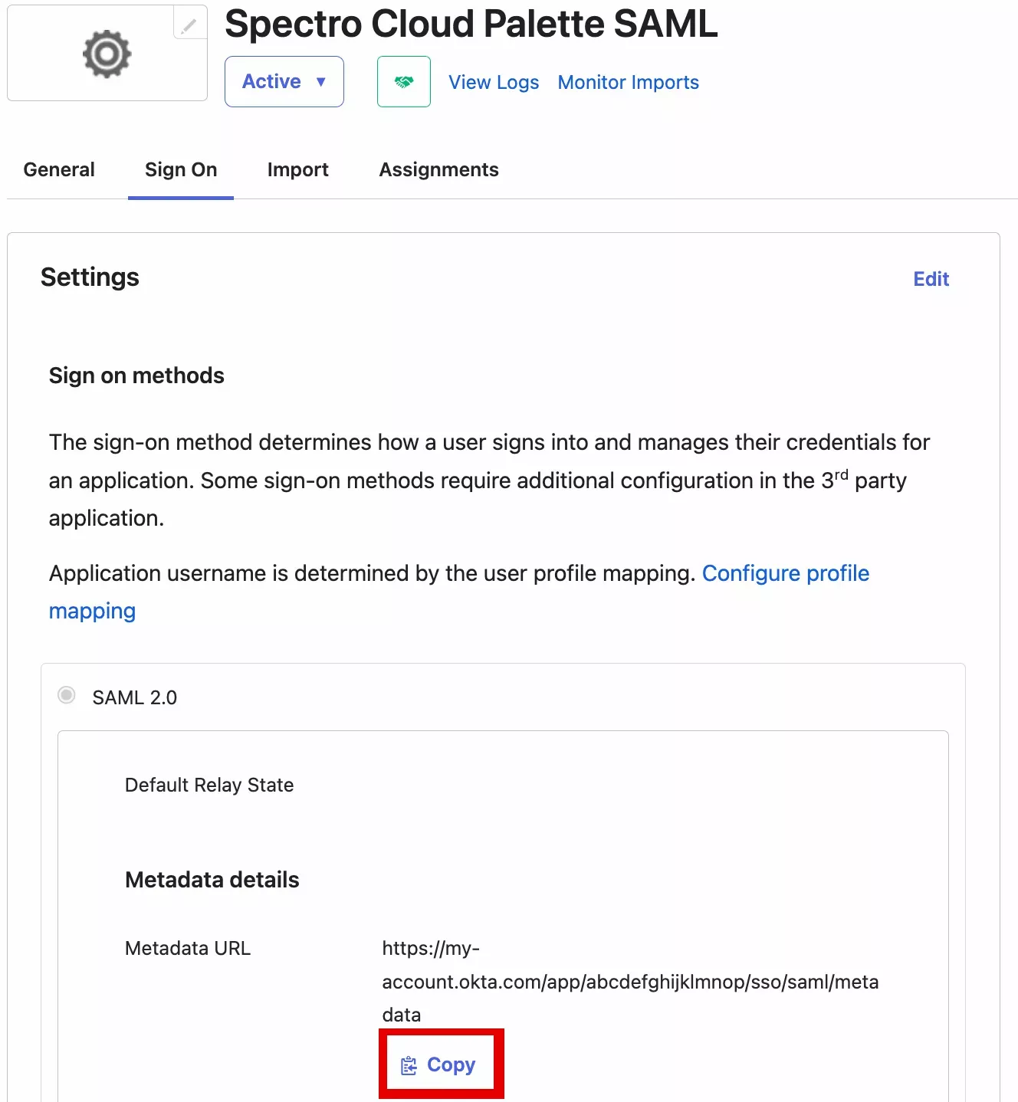Go to the Assignments tab
The image size is (1018, 1102).
point(439,169)
